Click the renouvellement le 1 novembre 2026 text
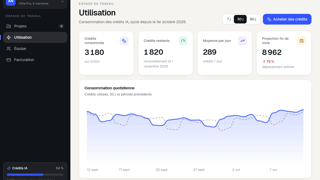 158,64
